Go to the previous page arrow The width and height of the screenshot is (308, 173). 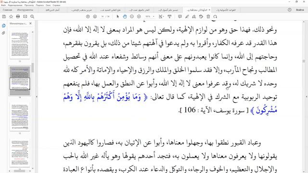pyautogui.click(x=88, y=17)
